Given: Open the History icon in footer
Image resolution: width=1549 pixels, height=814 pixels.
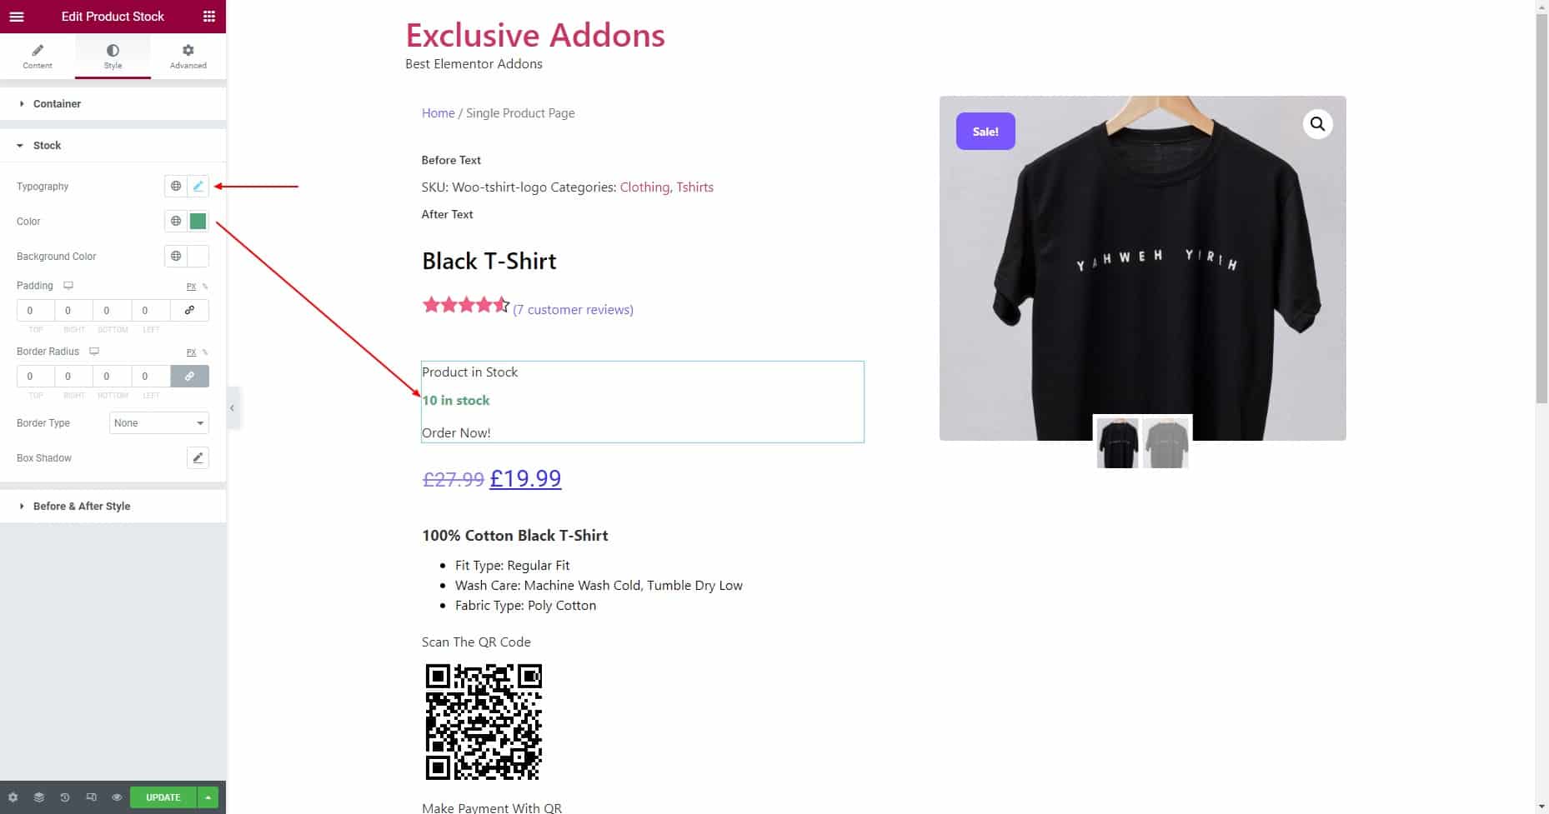Looking at the screenshot, I should pyautogui.click(x=65, y=797).
